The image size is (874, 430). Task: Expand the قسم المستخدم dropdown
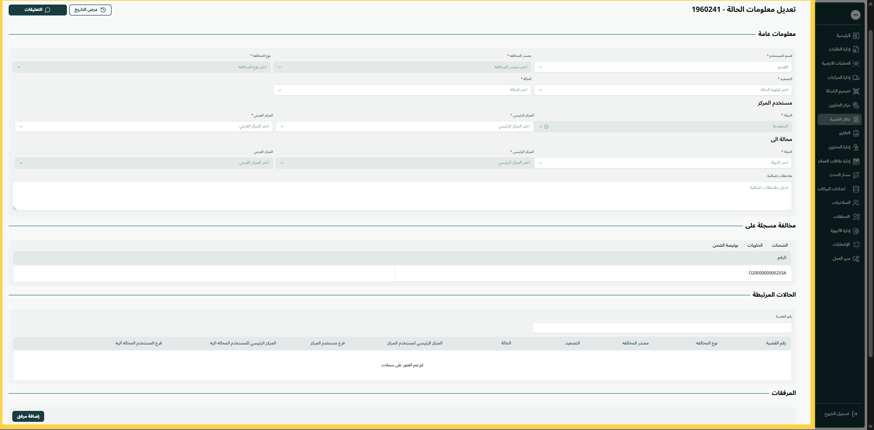[662, 67]
